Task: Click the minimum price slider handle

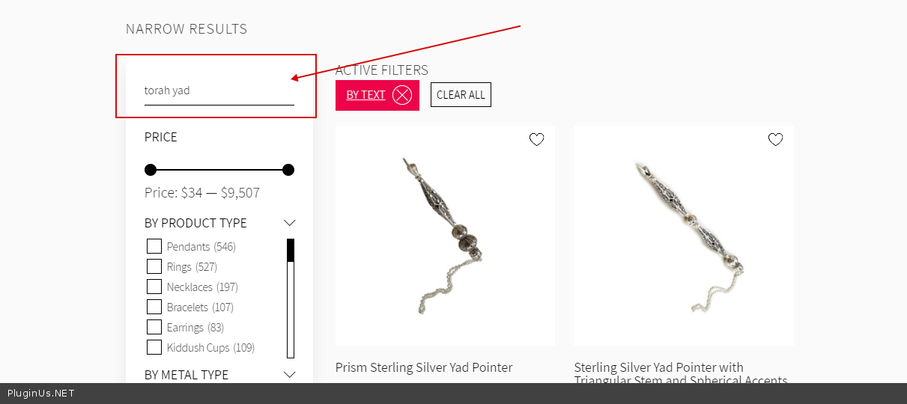Action: tap(151, 170)
